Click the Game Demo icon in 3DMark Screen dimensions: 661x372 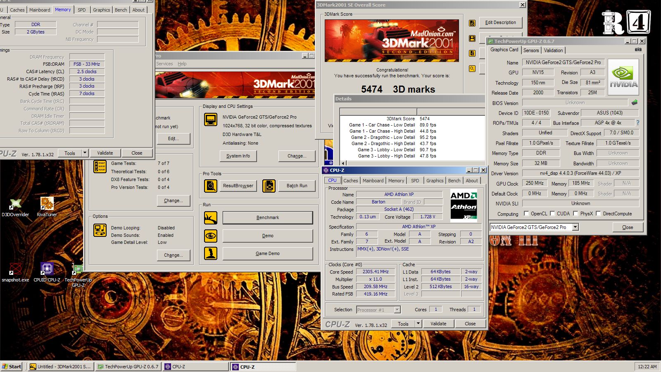click(211, 253)
